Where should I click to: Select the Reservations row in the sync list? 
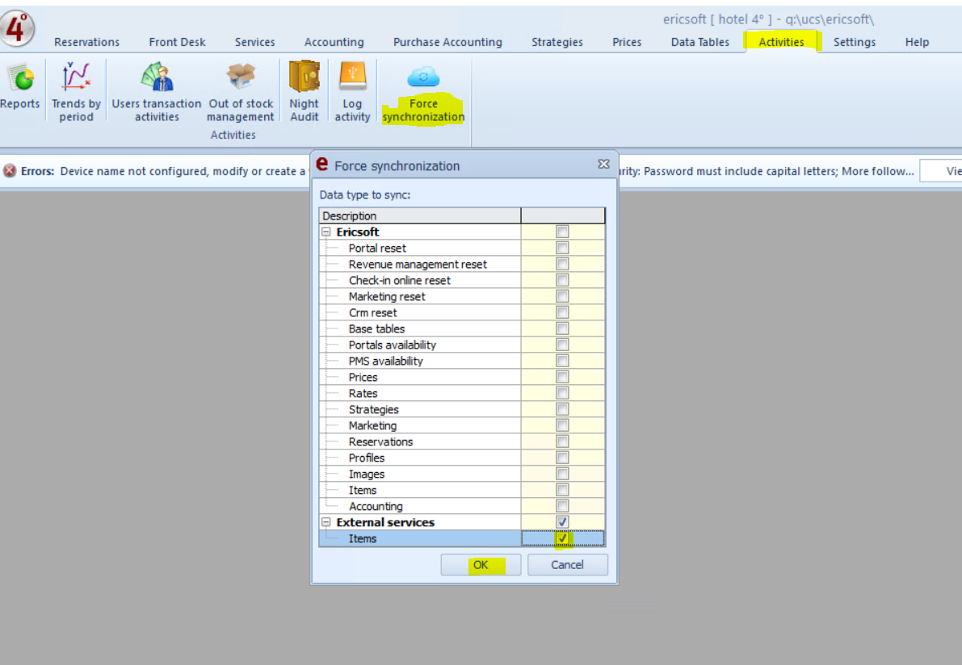(x=381, y=441)
